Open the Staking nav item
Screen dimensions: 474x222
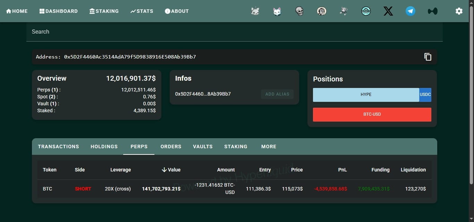click(x=104, y=11)
